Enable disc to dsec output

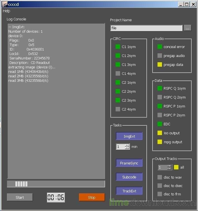click(x=160, y=186)
